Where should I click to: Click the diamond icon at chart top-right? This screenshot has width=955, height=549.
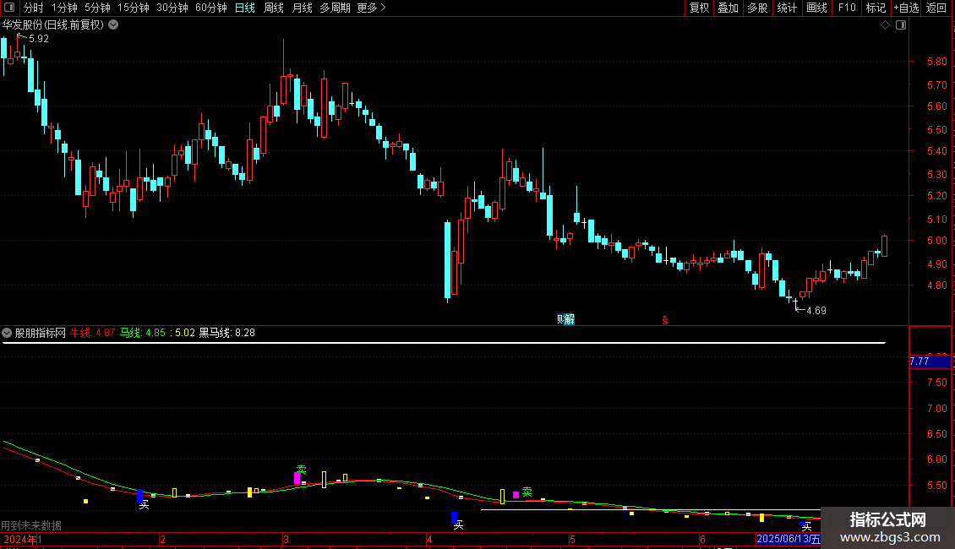pos(886,25)
